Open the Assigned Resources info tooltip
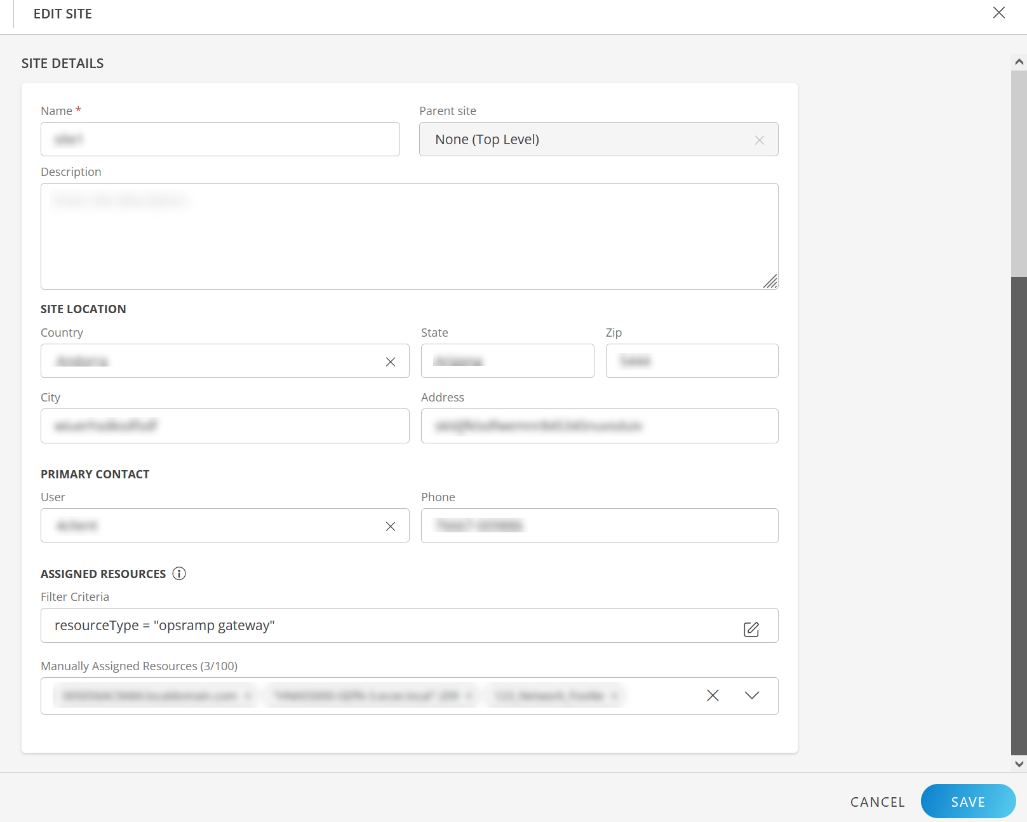This screenshot has width=1027, height=822. 179,574
